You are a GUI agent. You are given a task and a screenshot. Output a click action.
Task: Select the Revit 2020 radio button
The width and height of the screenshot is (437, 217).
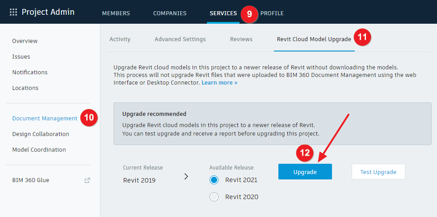tap(214, 197)
